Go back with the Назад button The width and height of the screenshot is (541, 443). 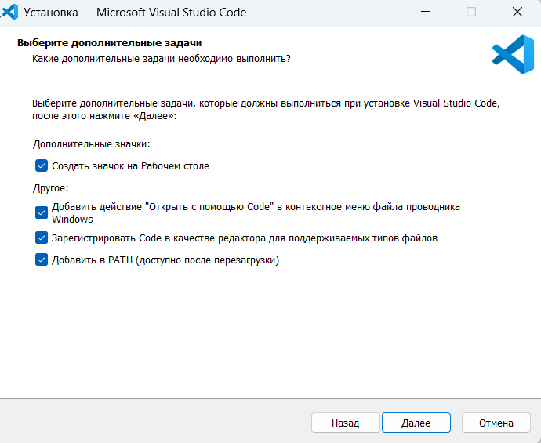pyautogui.click(x=345, y=423)
